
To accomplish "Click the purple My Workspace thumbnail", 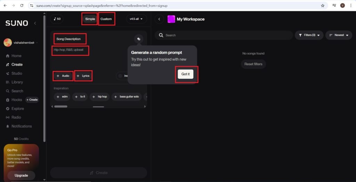I will tap(171, 19).
